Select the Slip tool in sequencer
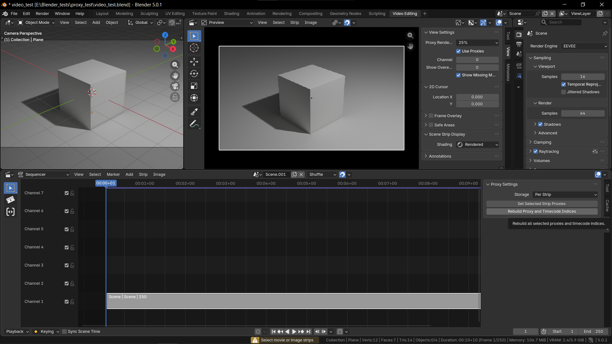 11,212
